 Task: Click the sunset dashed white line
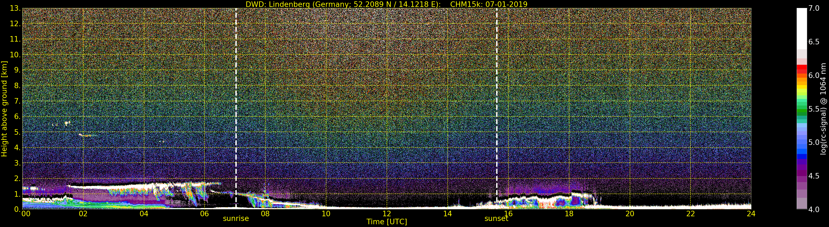[497, 109]
